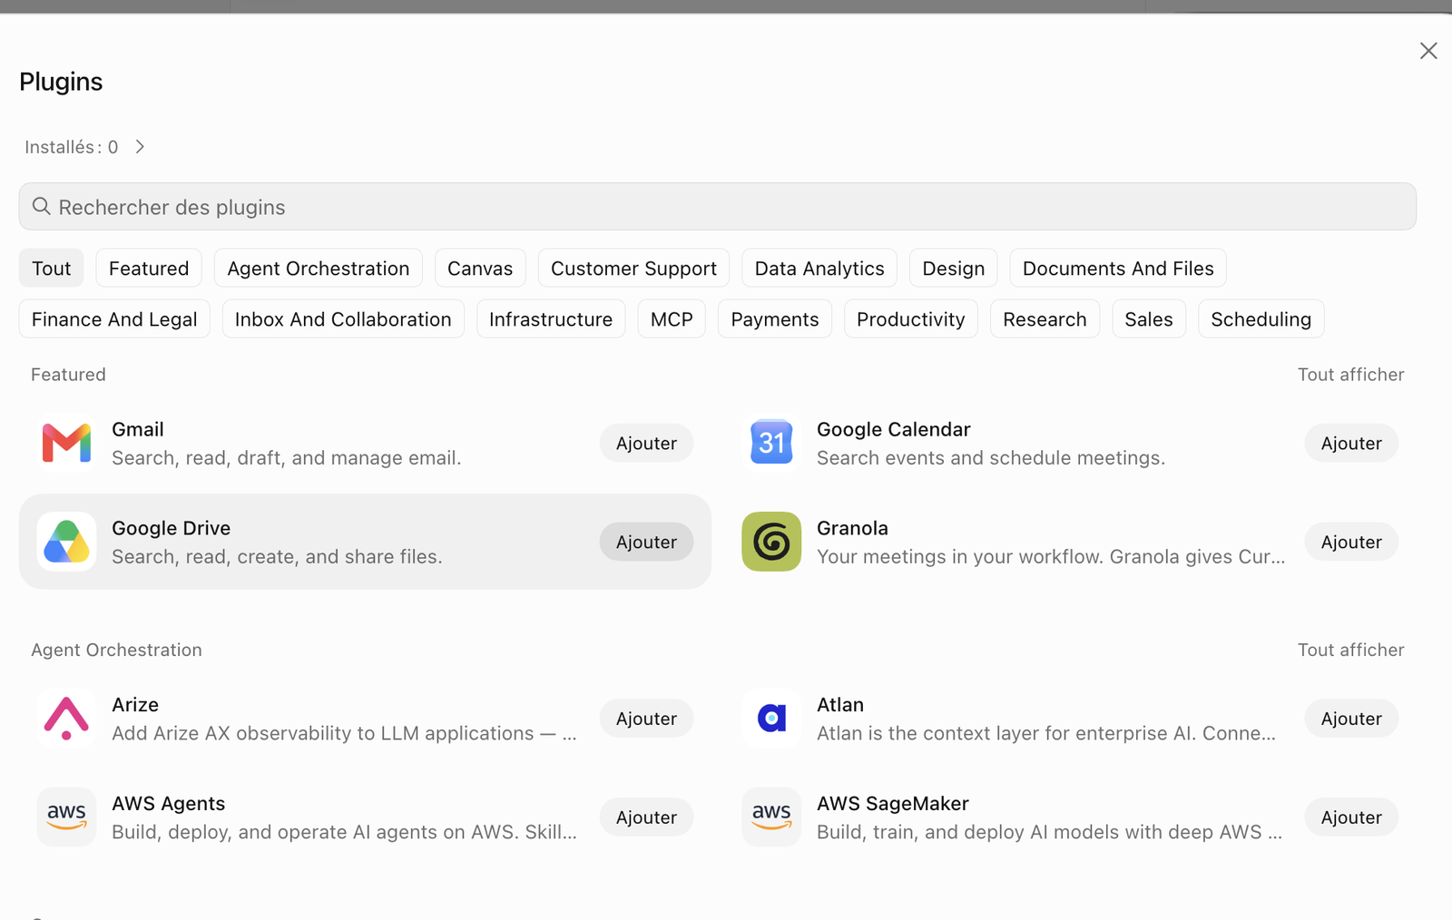
Task: Filter by Agent Orchestration chip
Action: (x=319, y=269)
